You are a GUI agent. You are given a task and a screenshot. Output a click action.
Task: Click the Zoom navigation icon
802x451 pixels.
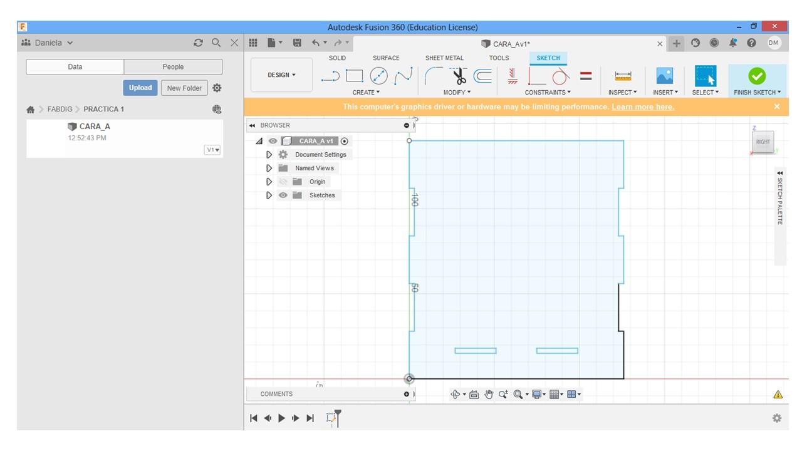pyautogui.click(x=503, y=395)
